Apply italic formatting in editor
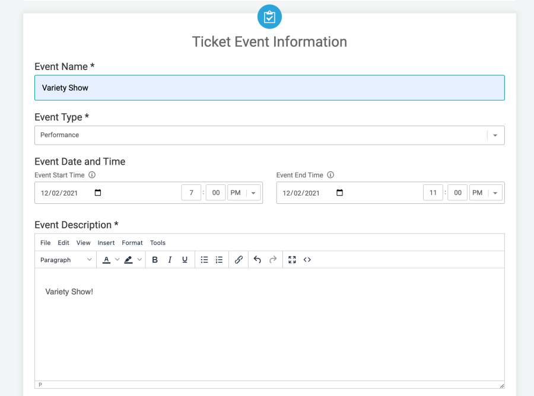Screen dimensions: 534x396 (x=170, y=260)
